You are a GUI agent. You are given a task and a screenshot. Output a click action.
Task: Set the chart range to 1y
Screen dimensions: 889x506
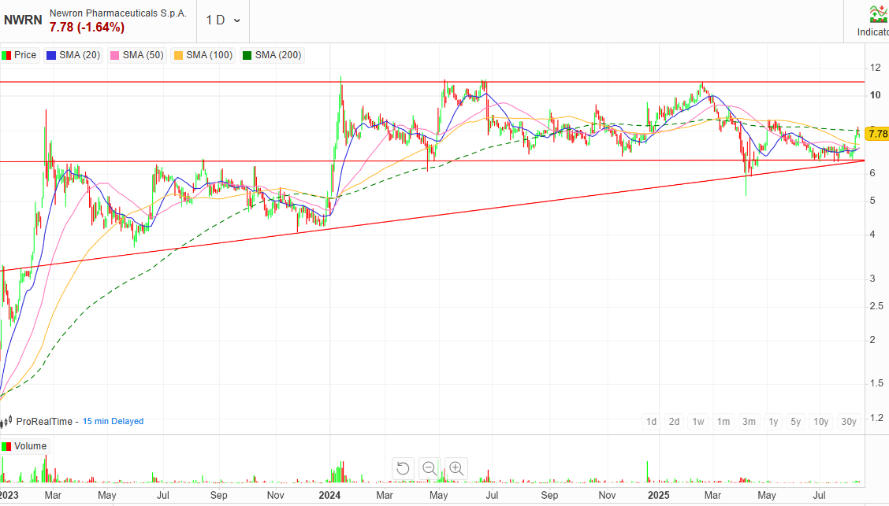(x=773, y=422)
